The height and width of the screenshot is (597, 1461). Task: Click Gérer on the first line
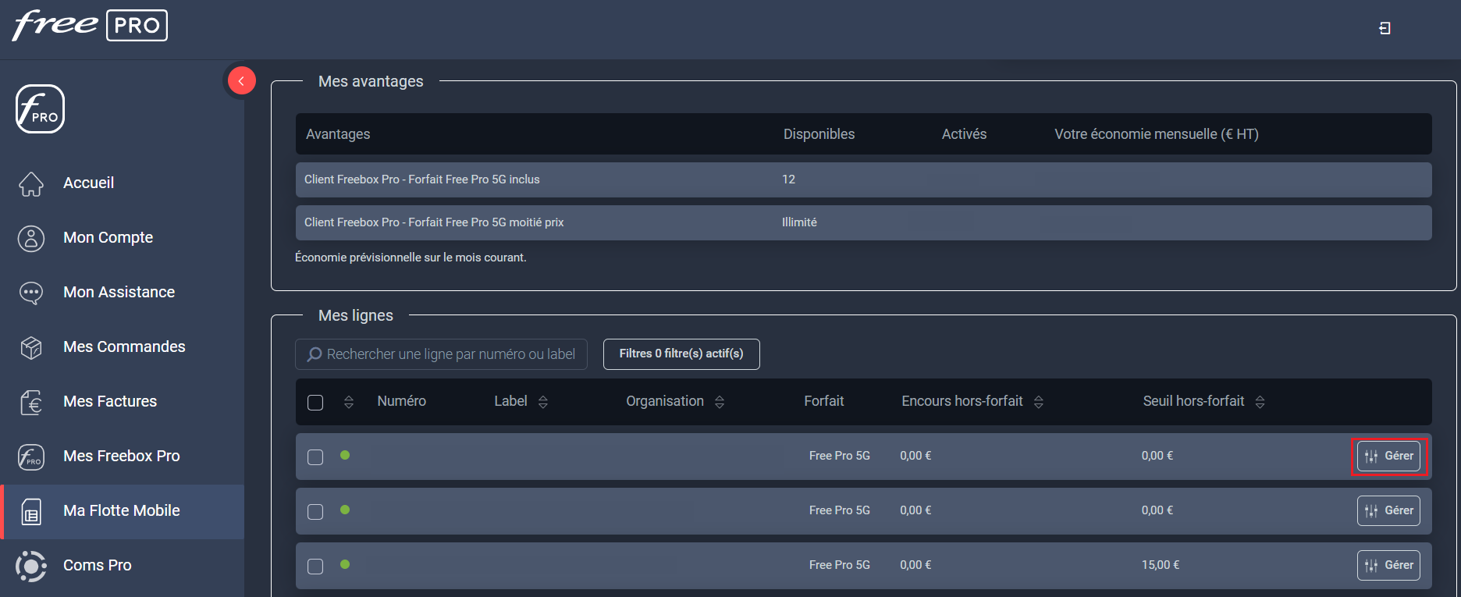coord(1388,457)
